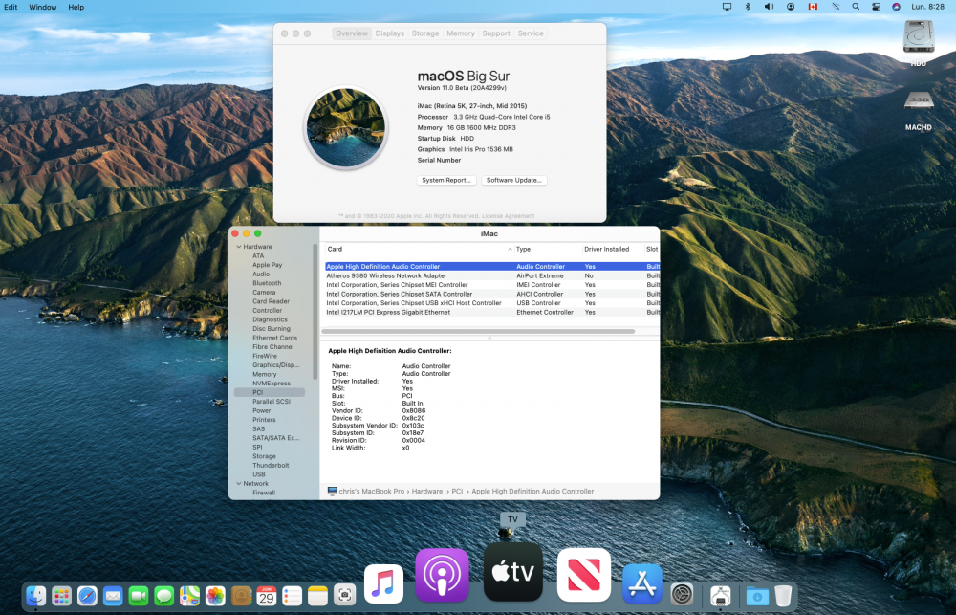Image resolution: width=956 pixels, height=615 pixels.
Task: Activate Siri from the menu bar
Action: click(x=897, y=7)
